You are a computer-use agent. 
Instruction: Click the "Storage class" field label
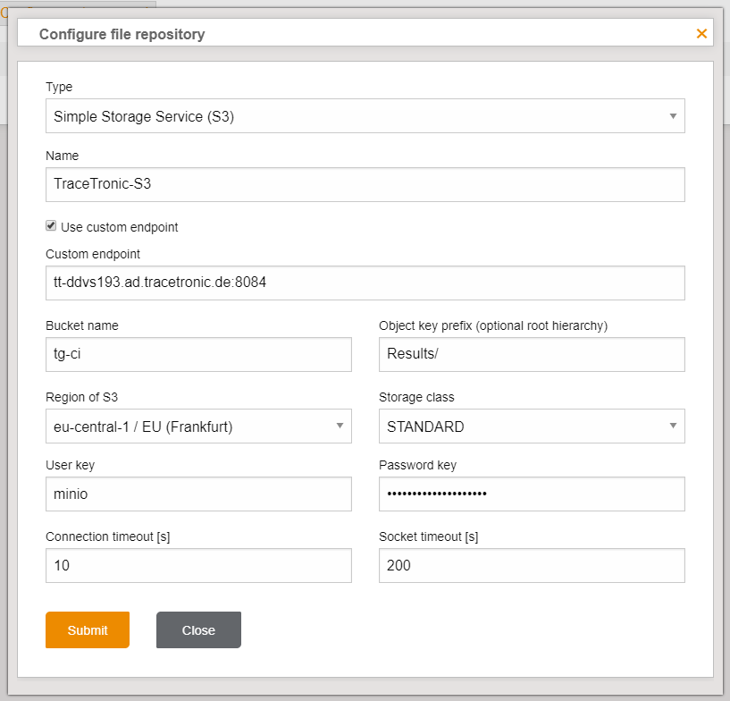click(x=416, y=397)
